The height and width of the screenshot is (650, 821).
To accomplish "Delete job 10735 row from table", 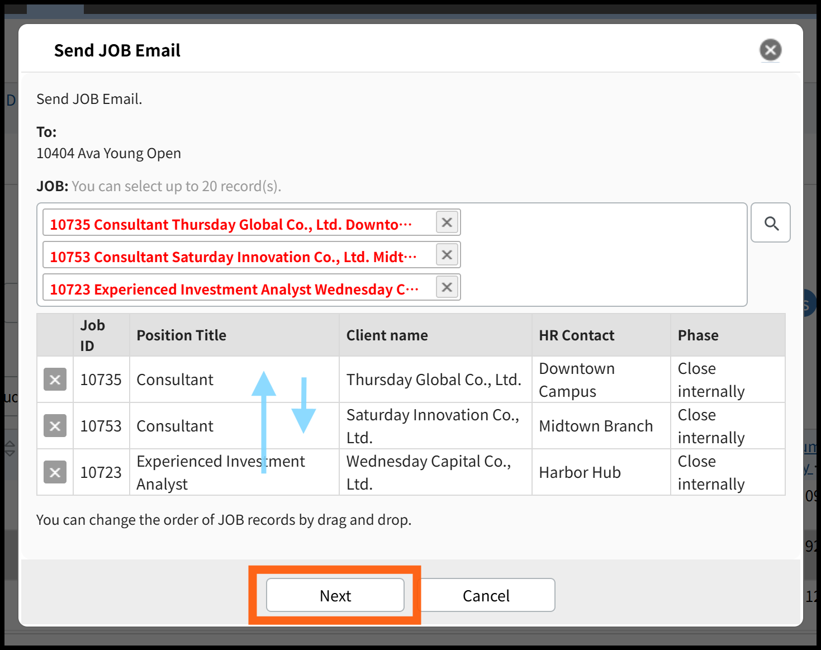I will pyautogui.click(x=55, y=379).
